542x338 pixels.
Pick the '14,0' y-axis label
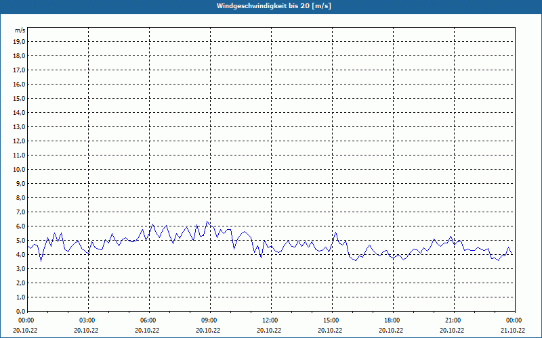[20, 113]
